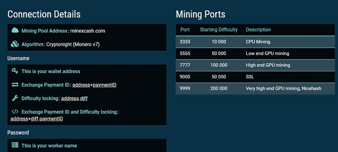Click the exchange arrows icon for Payment ID

(x=15, y=85)
